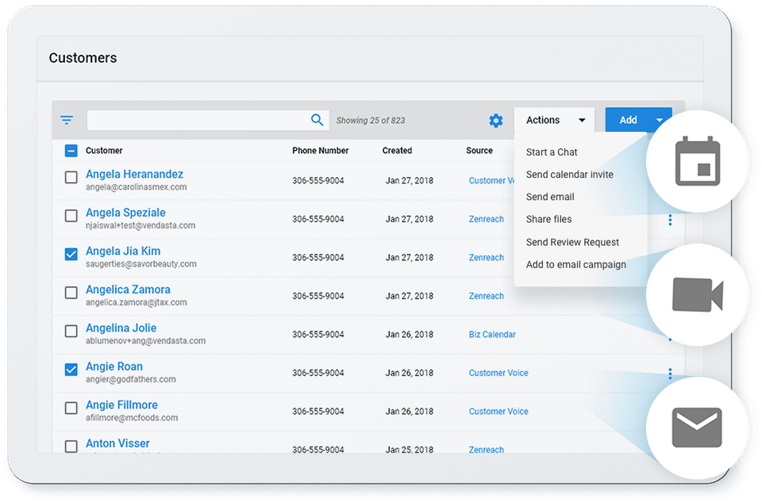Collapse the Actions dropdown
762x503 pixels.
coord(555,120)
